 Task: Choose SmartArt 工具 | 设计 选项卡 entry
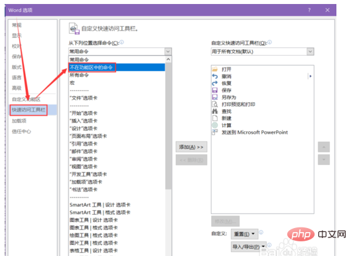click(x=117, y=205)
